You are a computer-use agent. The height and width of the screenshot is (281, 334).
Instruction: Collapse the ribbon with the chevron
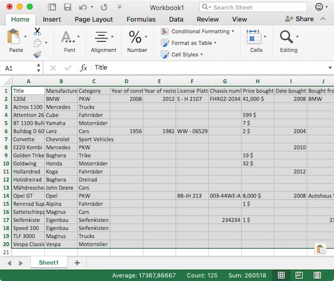323,19
